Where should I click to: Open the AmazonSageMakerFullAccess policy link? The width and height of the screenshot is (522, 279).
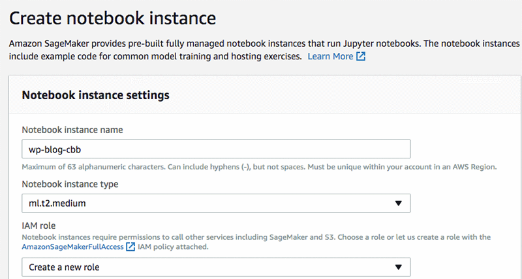(x=72, y=247)
